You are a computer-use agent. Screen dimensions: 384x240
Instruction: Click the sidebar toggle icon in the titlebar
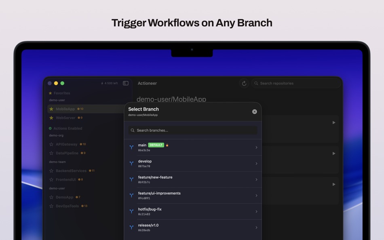click(x=125, y=83)
